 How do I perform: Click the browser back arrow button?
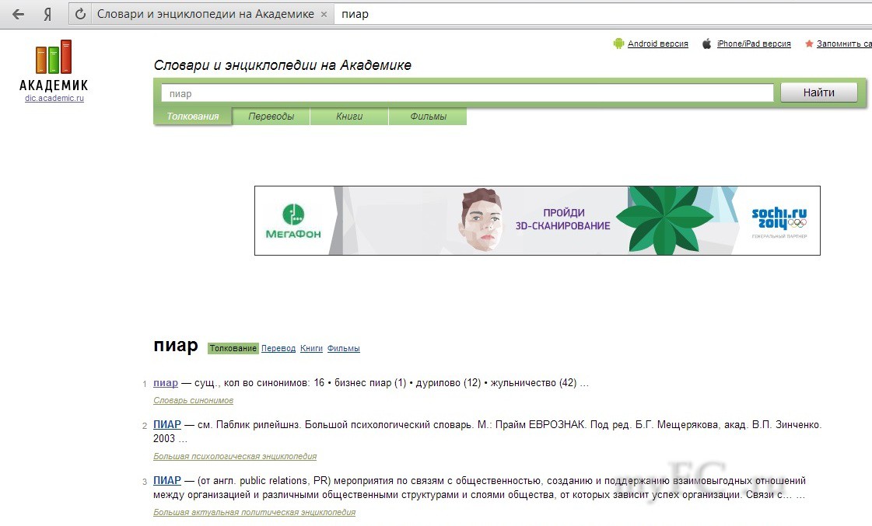[18, 15]
